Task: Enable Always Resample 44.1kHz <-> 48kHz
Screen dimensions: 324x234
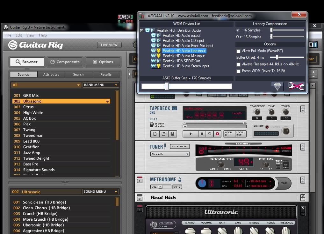Action: point(238,64)
